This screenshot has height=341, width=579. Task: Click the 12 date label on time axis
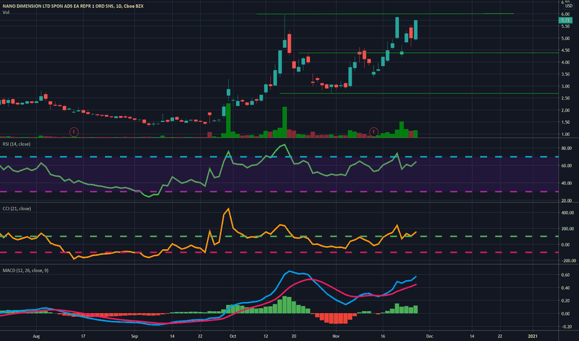tap(266, 336)
